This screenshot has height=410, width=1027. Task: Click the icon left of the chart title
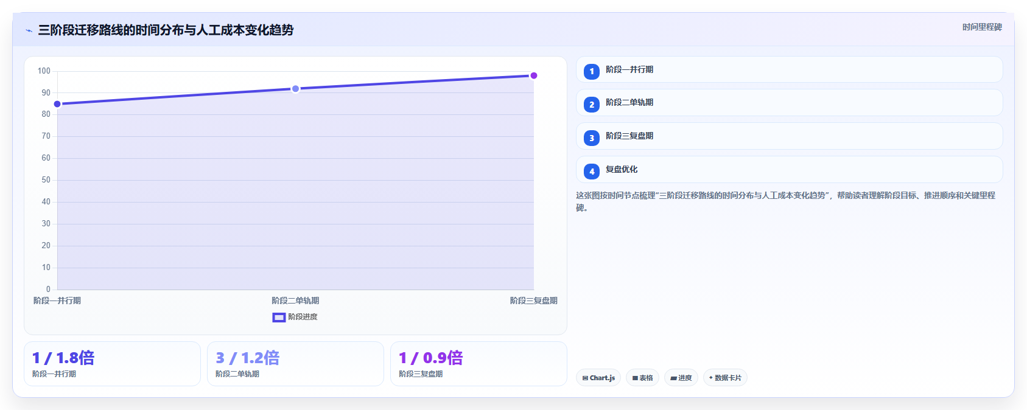pyautogui.click(x=29, y=30)
